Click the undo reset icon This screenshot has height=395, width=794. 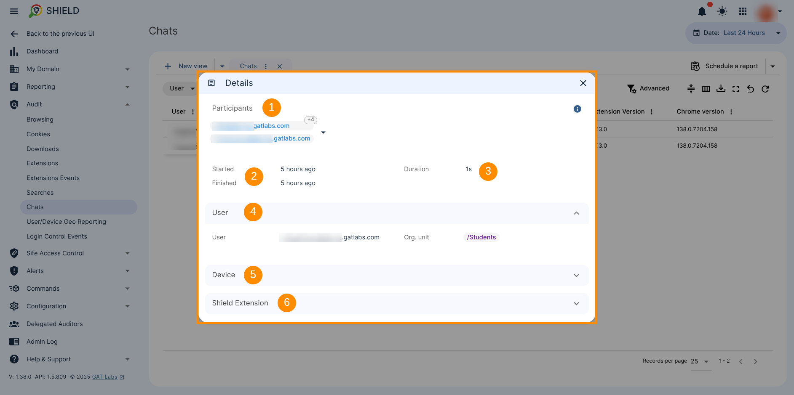click(750, 89)
